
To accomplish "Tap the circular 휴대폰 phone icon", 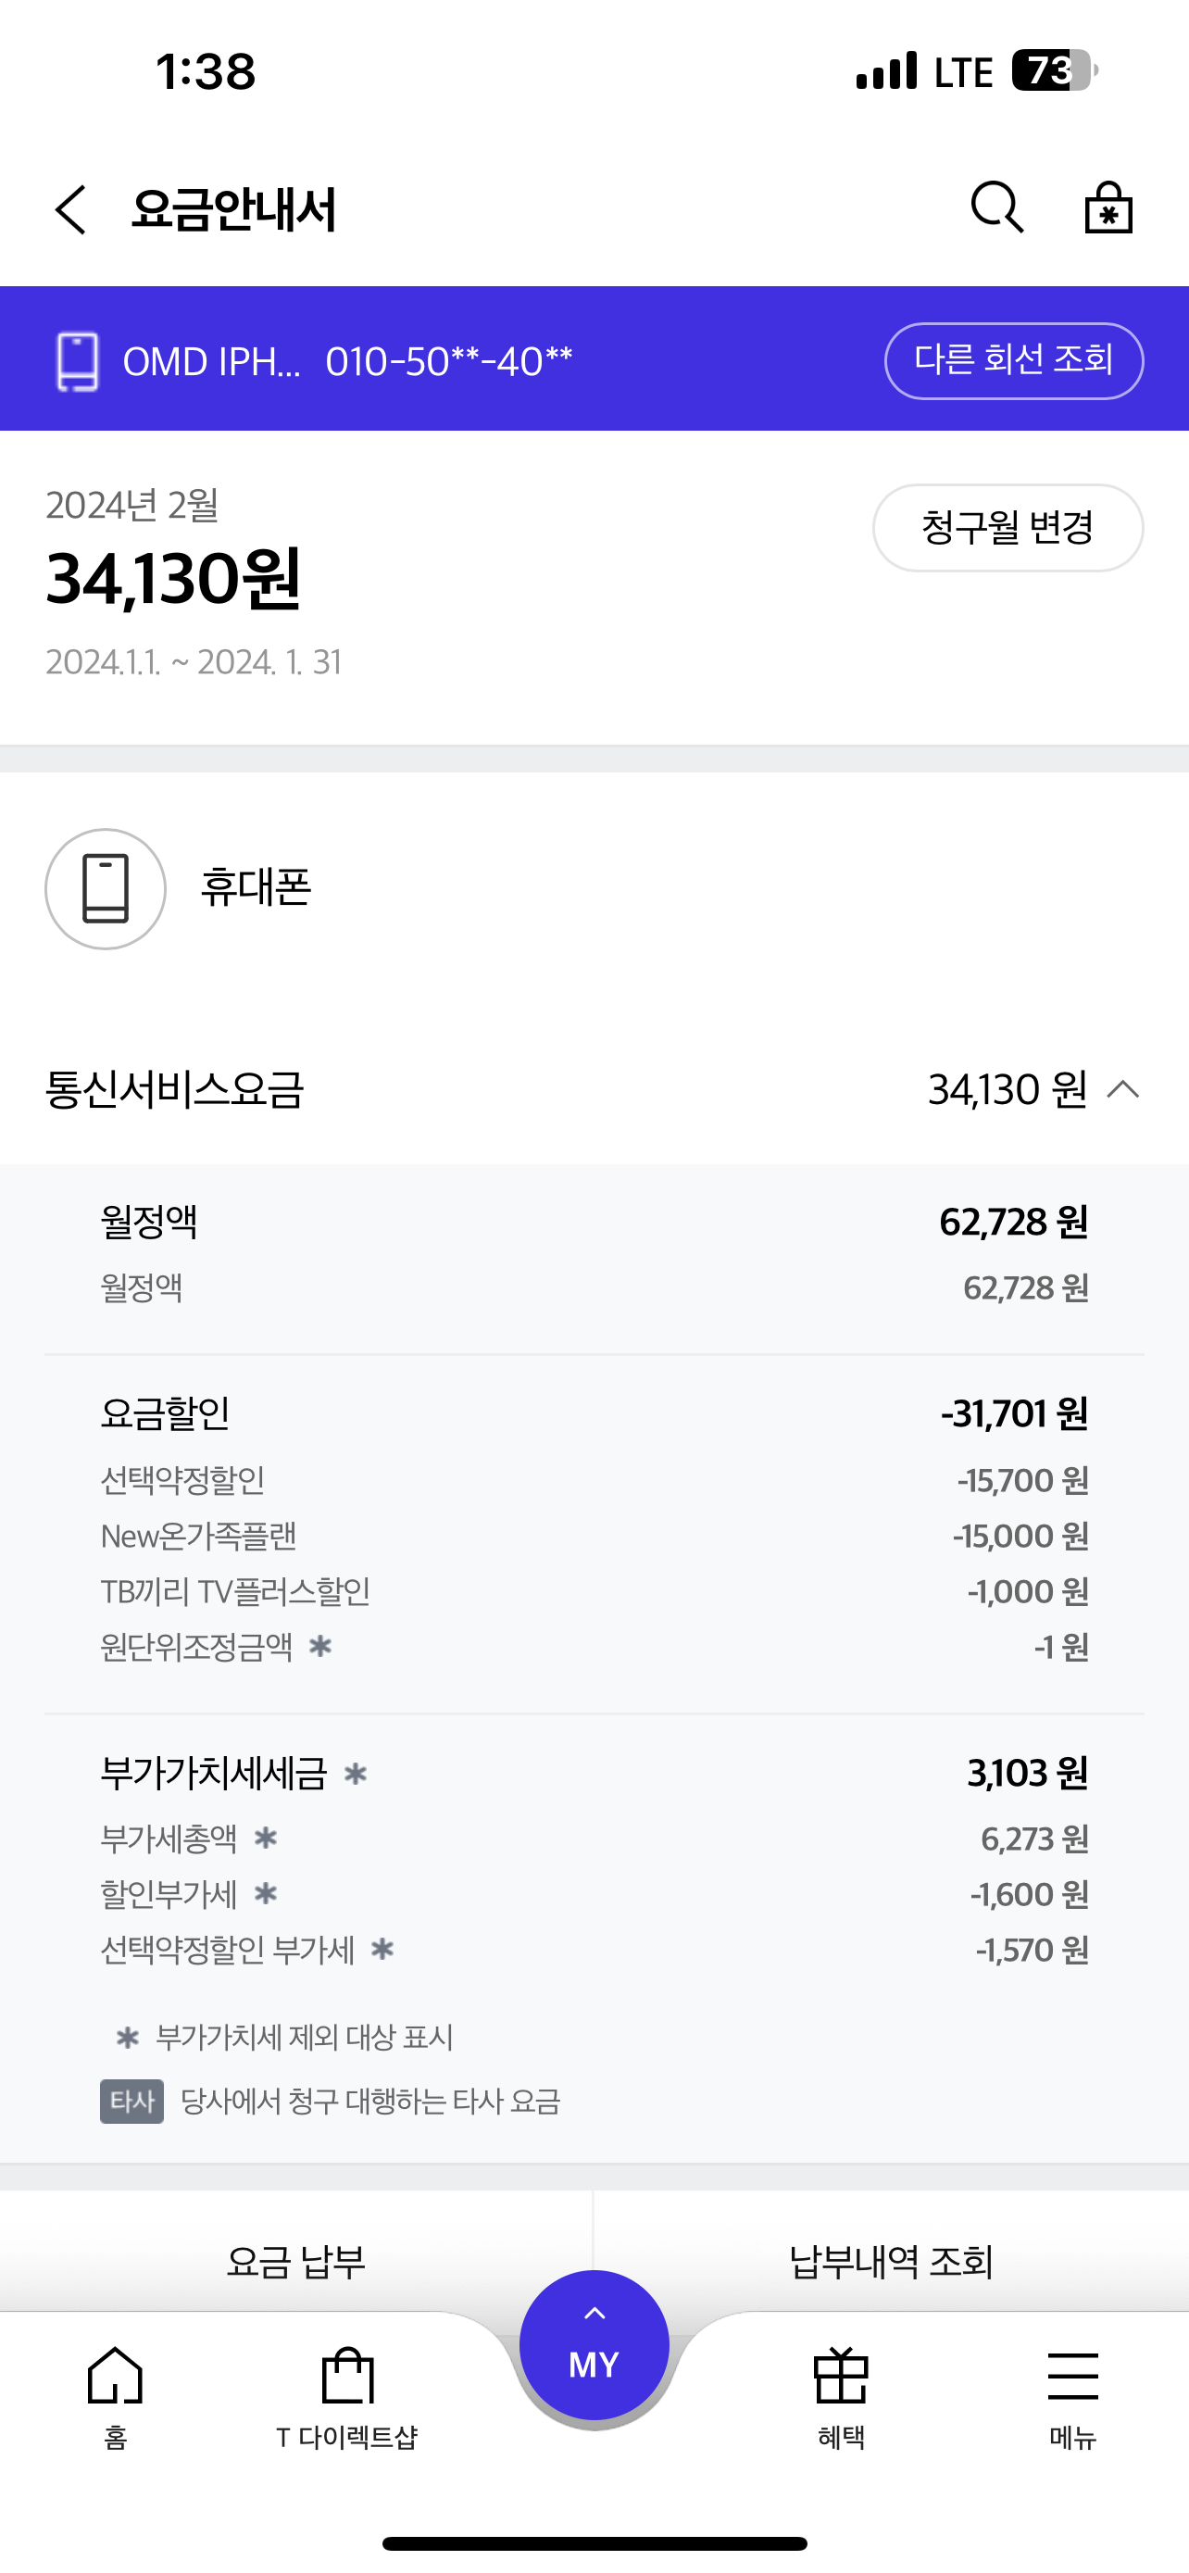I will [x=105, y=888].
